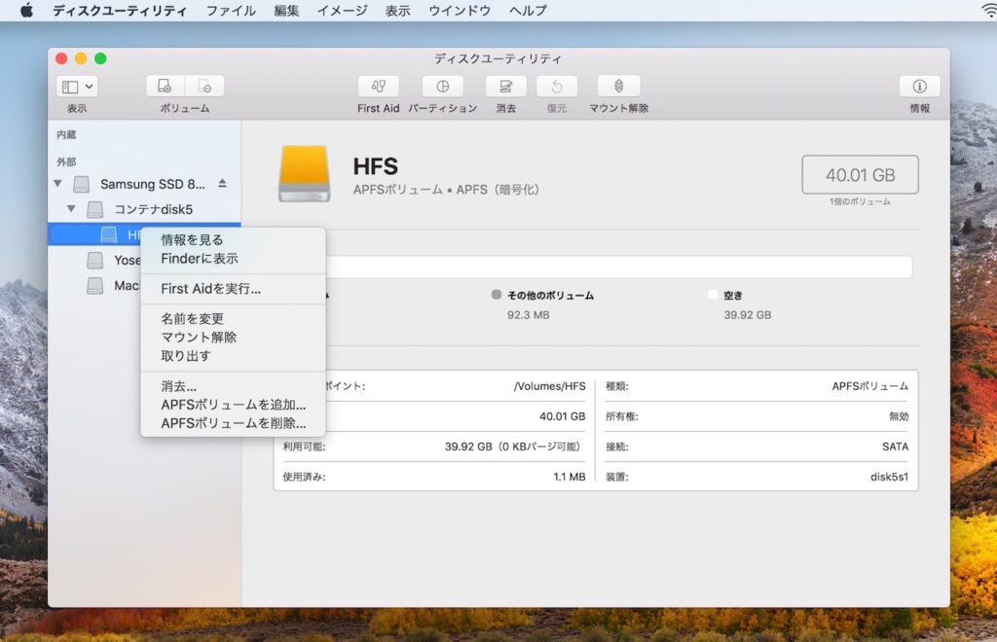Screen dimensions: 997x642
Task: Unmount the volume via マウント解除 icon
Action: (x=617, y=88)
